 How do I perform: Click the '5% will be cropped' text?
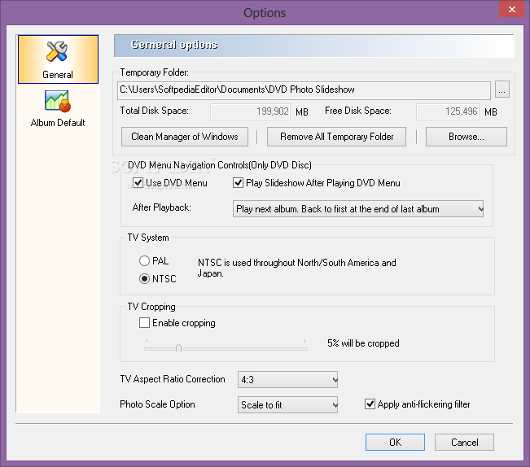[x=363, y=343]
